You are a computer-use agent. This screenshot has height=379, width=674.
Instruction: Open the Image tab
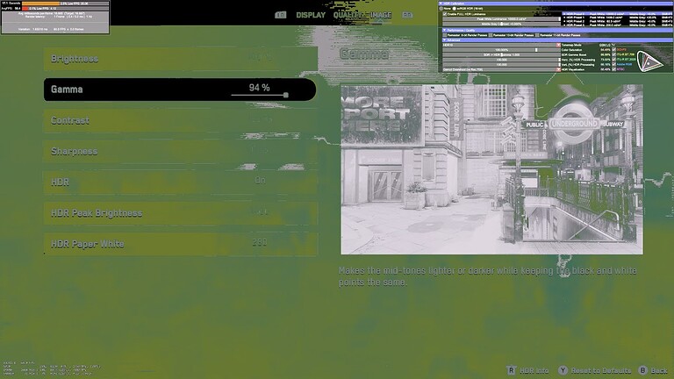(380, 15)
